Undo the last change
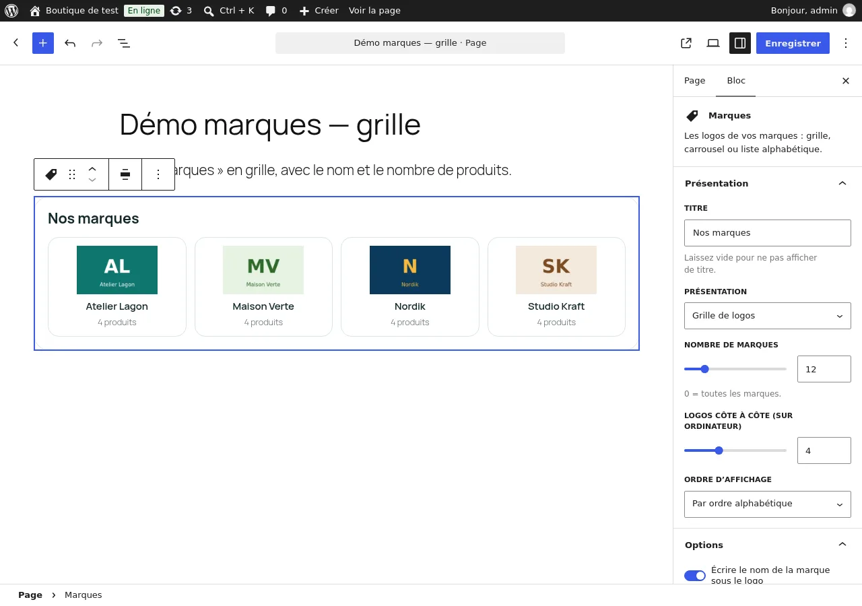This screenshot has width=862, height=606. (x=70, y=43)
